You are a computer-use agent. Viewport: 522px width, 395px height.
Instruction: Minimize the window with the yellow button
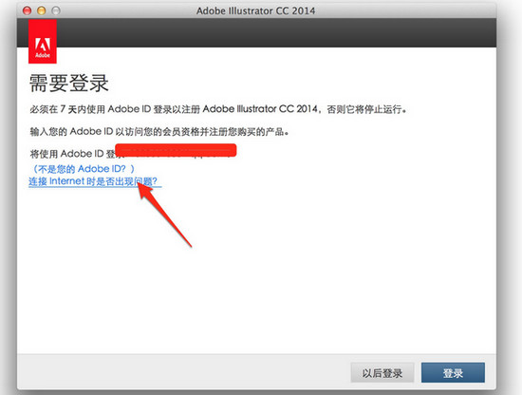tap(41, 10)
